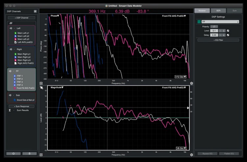Switch to the SER tab
Viewport: 247px width, 162px height.
(218, 11)
